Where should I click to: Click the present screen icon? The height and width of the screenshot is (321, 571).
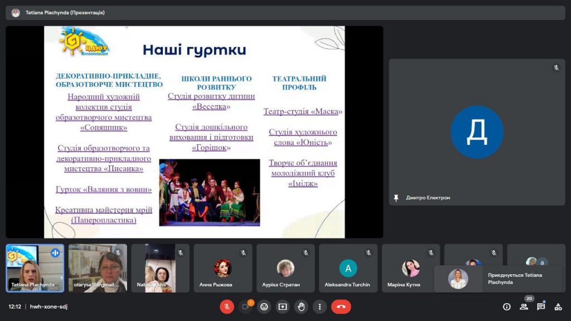click(x=283, y=307)
